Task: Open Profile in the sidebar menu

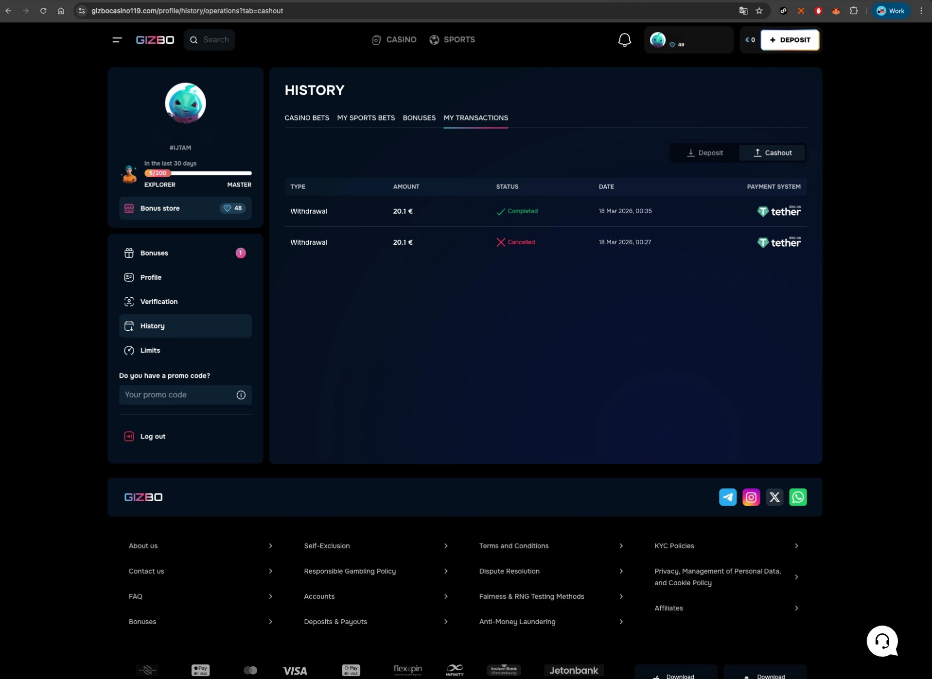Action: click(x=185, y=277)
